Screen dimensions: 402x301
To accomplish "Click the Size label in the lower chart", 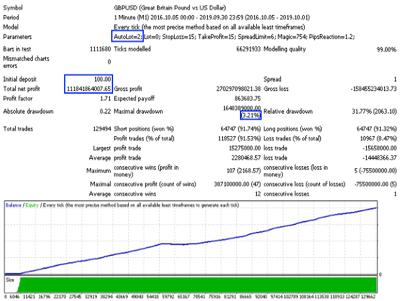I will [10, 280].
